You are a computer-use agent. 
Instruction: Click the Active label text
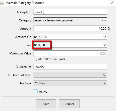43,92
